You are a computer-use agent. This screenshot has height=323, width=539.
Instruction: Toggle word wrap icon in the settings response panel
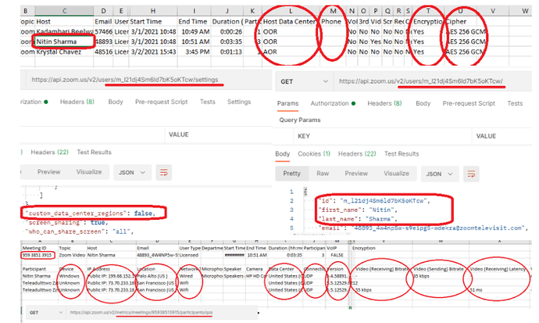tap(164, 172)
